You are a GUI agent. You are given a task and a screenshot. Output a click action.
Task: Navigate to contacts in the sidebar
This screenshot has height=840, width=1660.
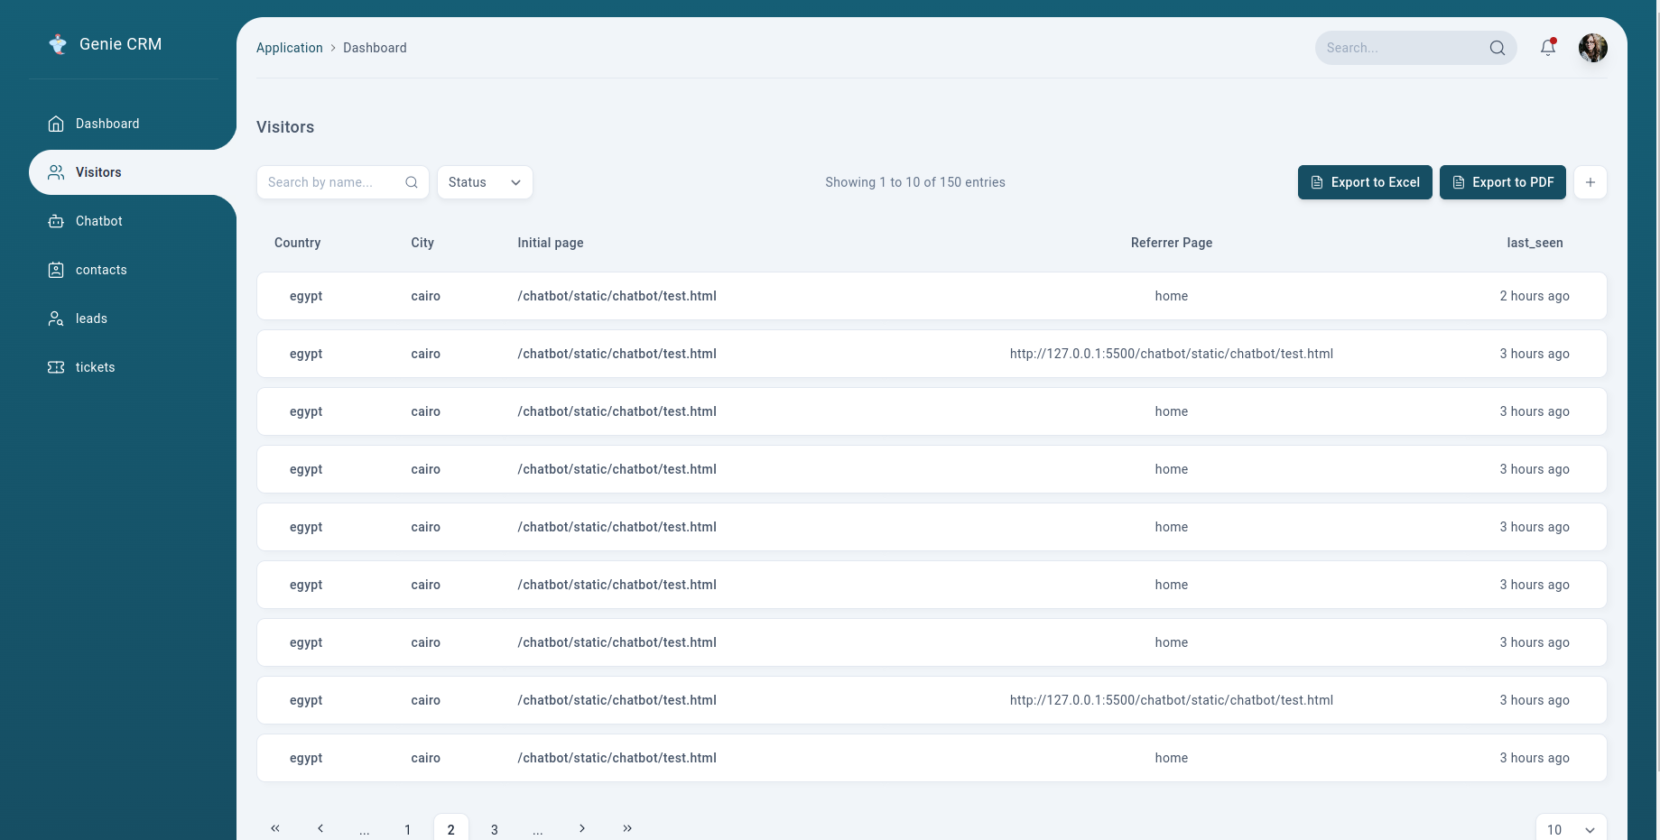point(100,270)
